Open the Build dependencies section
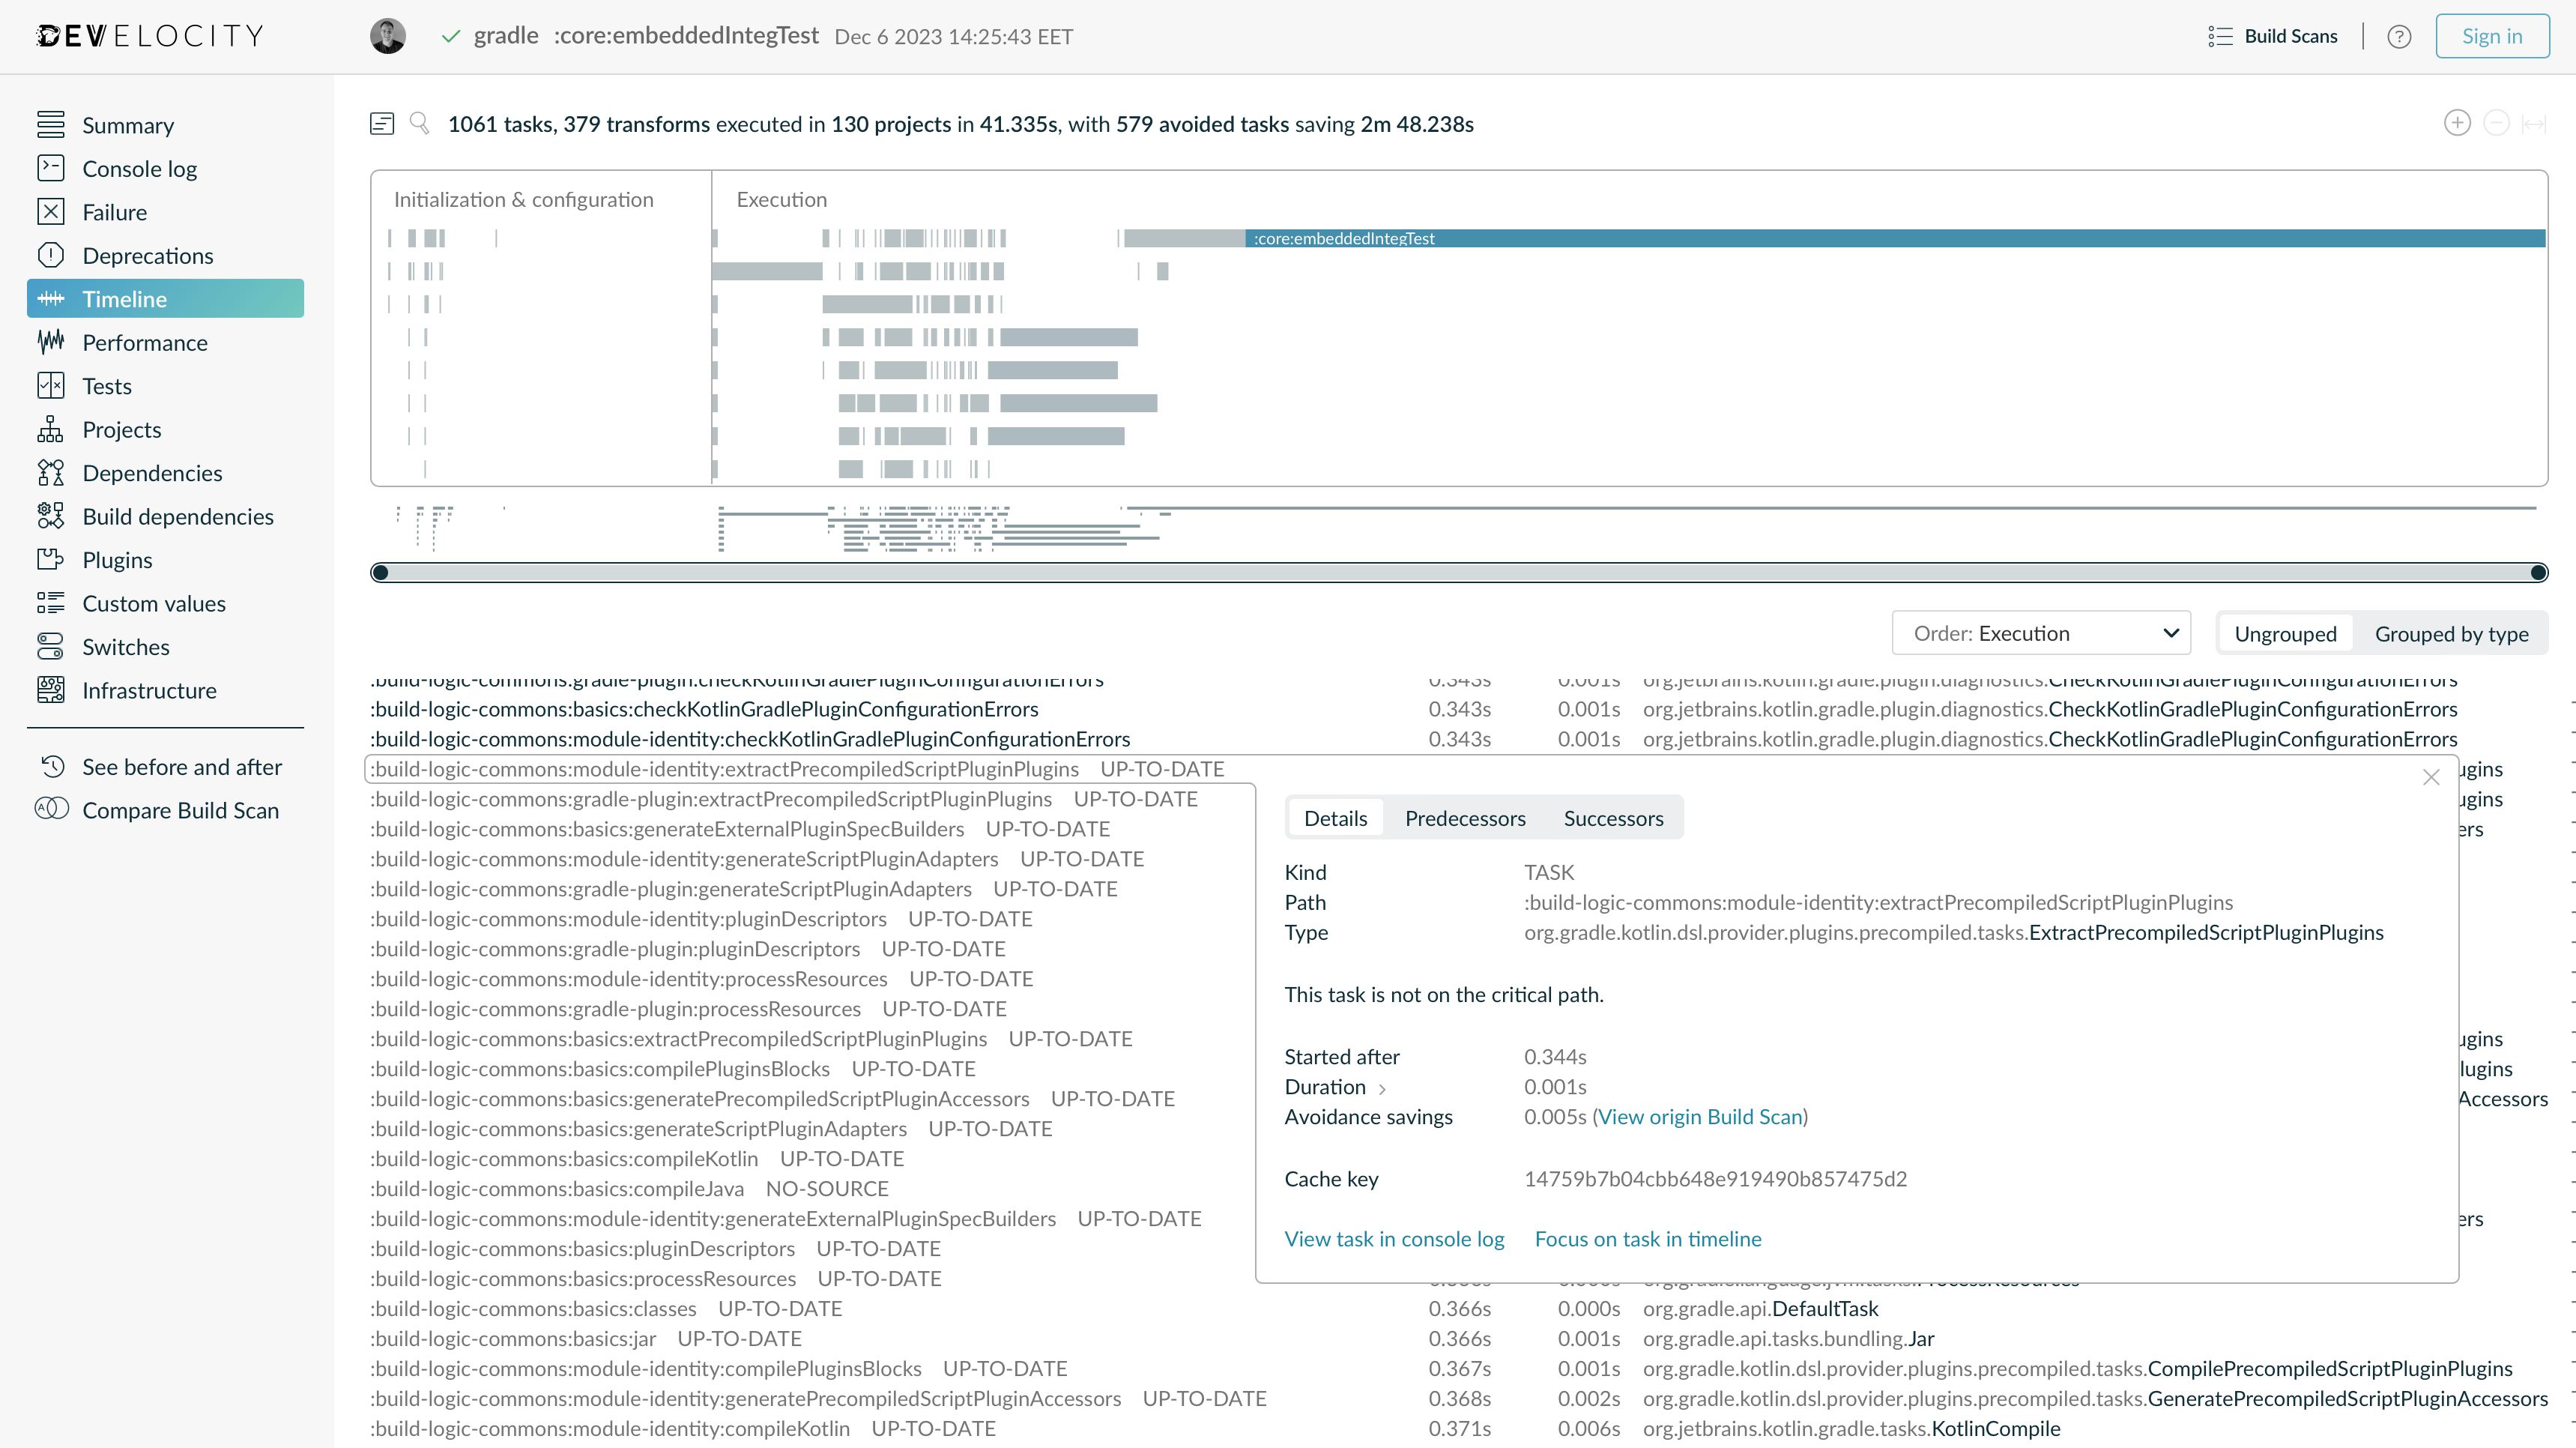 click(177, 516)
